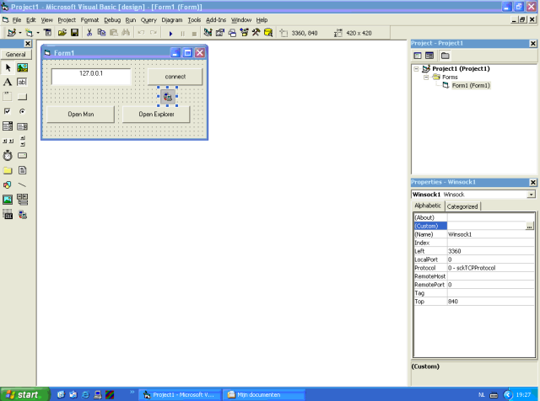
Task: Select the VScrollBar tool in the toolbox
Action: pos(23,141)
